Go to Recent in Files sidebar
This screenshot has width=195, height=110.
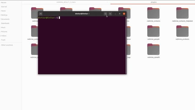tap(4, 2)
